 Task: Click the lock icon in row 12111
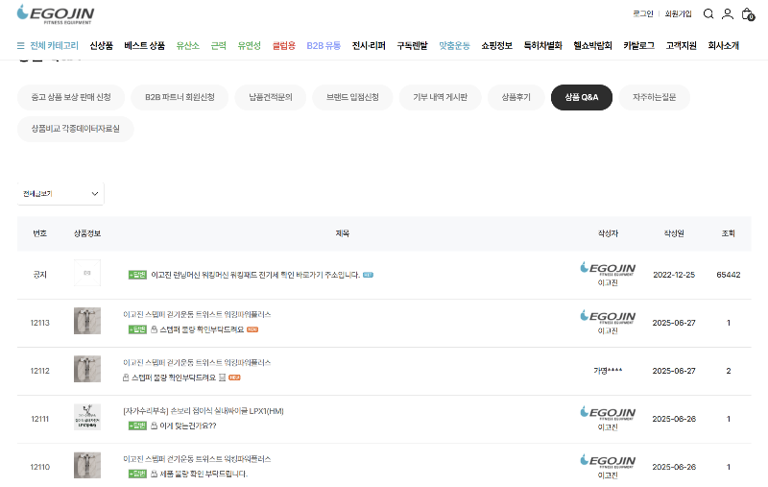154,426
